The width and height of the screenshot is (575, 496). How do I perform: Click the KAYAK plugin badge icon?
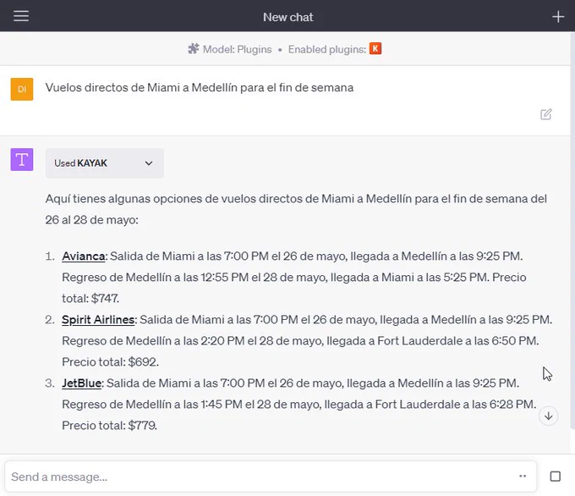375,48
